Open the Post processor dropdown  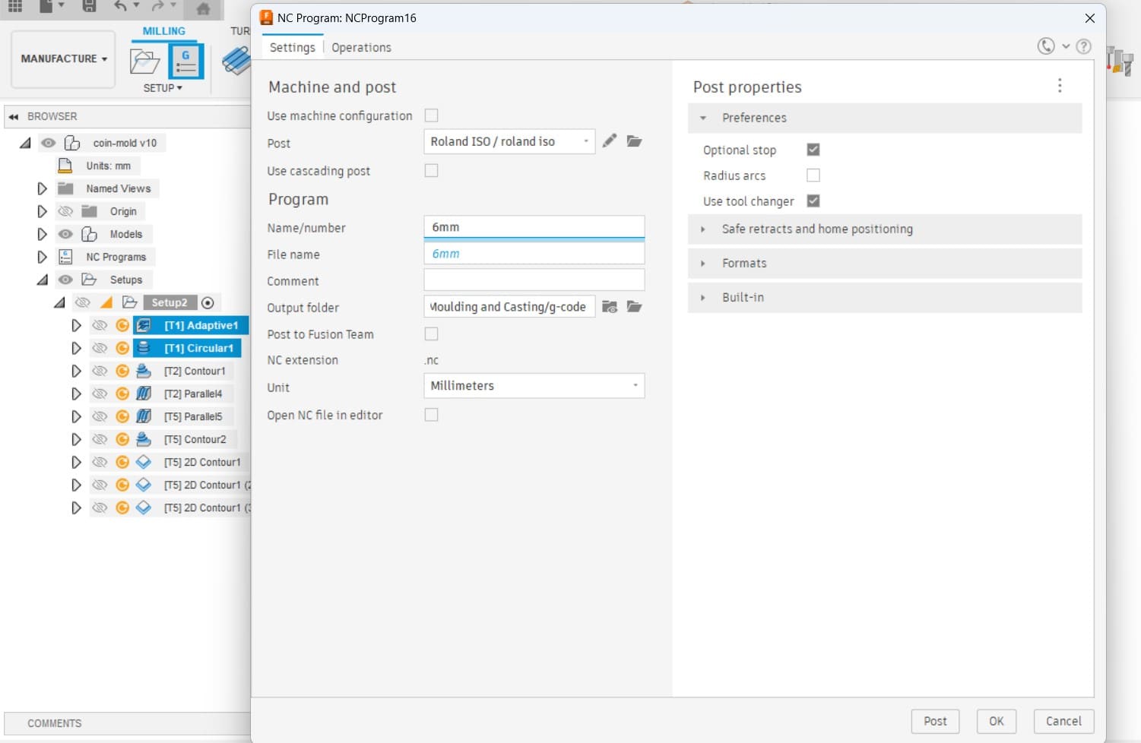[x=509, y=141]
